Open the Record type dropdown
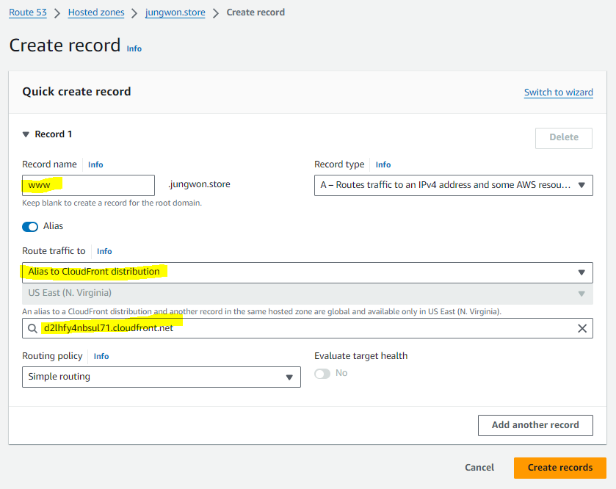This screenshot has height=489, width=616. [453, 185]
